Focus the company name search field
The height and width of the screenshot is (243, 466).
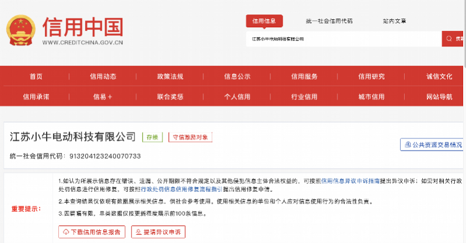[x=344, y=39]
